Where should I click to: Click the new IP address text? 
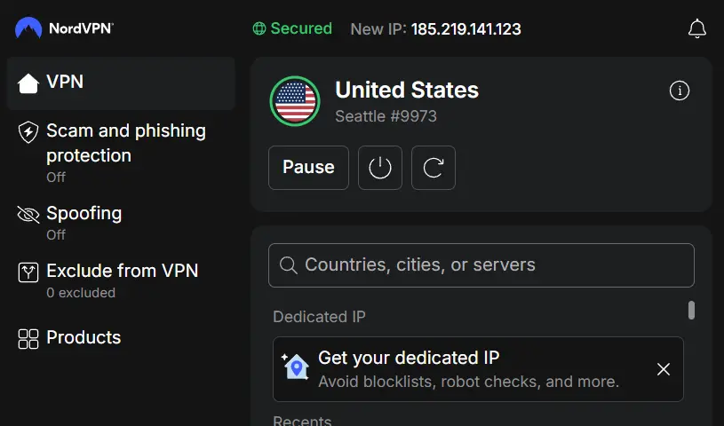tap(465, 29)
